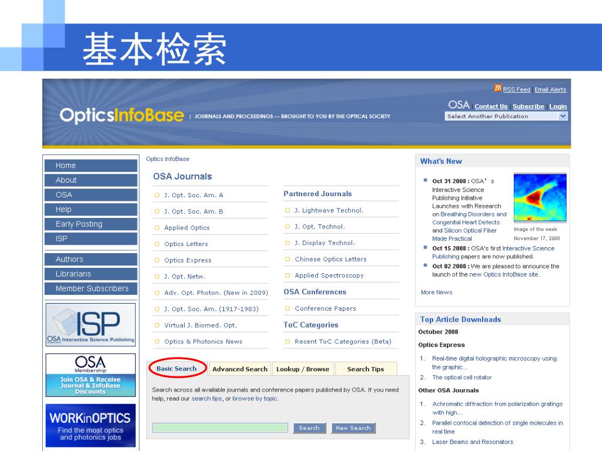The image size is (602, 451).
Task: Open the Contact Us link
Action: (x=491, y=106)
